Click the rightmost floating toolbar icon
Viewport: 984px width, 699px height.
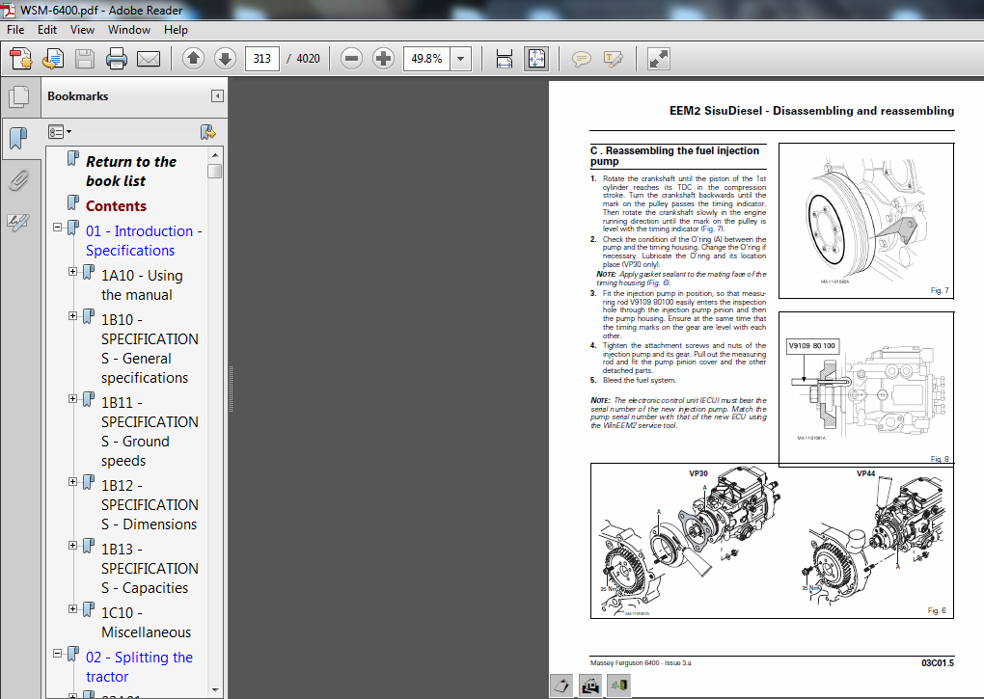pos(618,686)
